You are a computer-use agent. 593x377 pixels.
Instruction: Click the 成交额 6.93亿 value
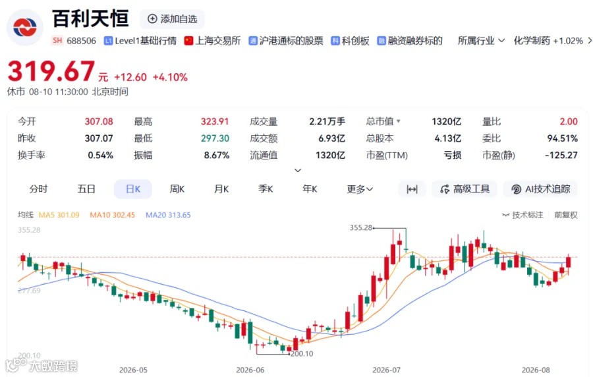coord(331,138)
